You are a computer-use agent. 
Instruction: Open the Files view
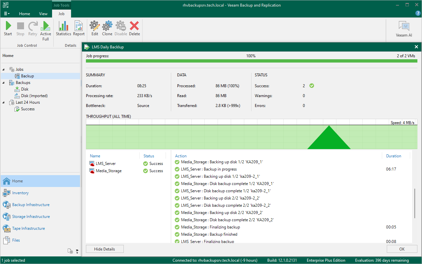point(40,240)
